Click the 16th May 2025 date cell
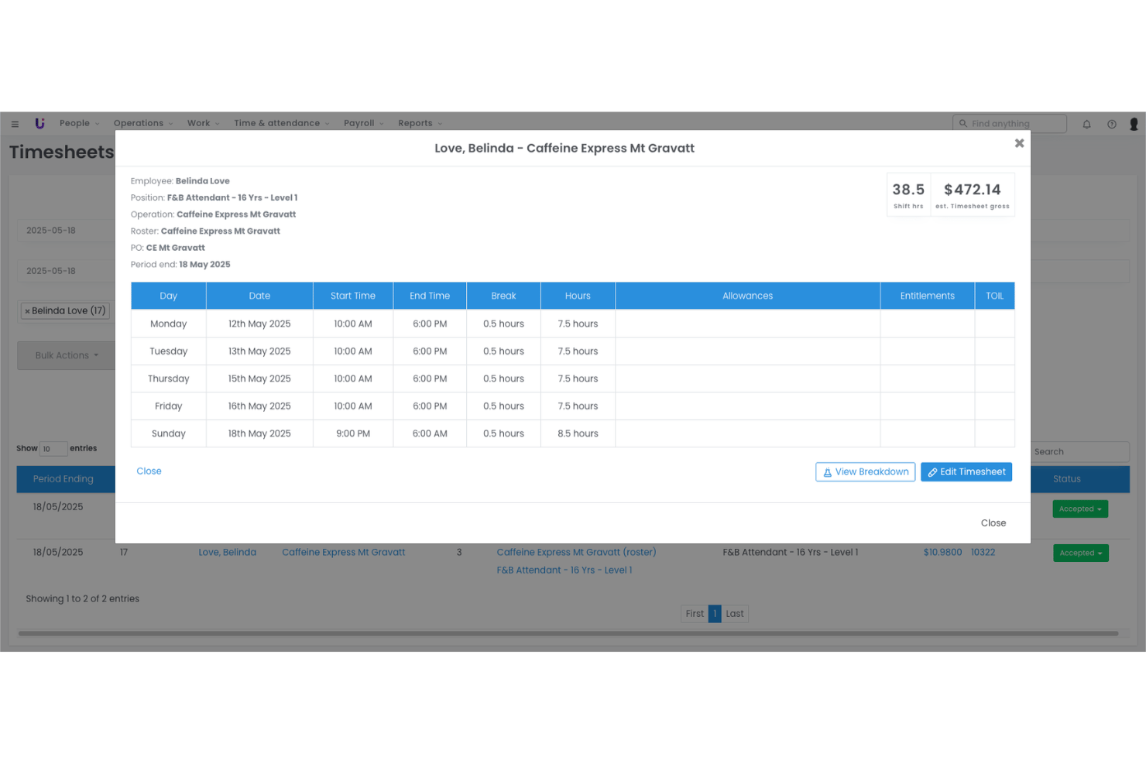The image size is (1146, 764). [259, 406]
